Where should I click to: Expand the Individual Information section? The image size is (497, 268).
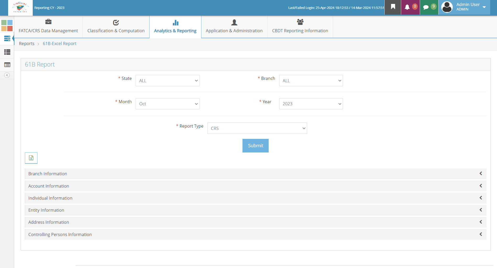click(x=256, y=198)
